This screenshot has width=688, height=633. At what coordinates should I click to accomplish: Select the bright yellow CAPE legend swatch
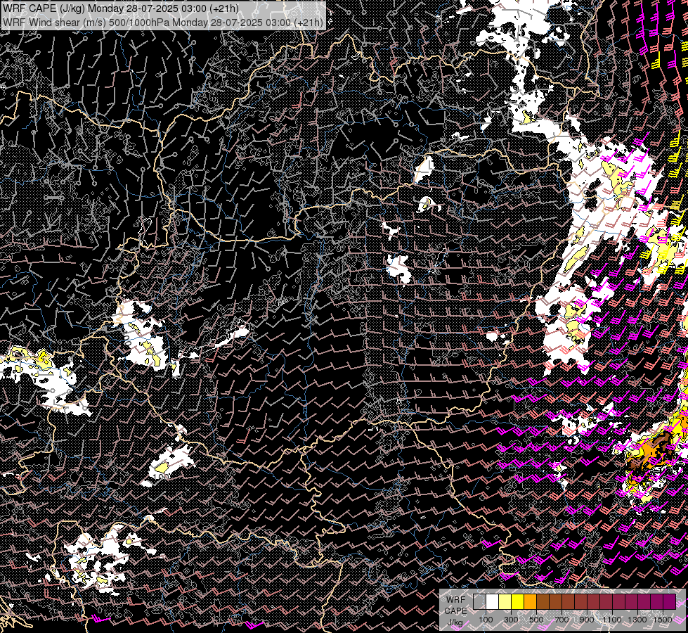pos(518,601)
